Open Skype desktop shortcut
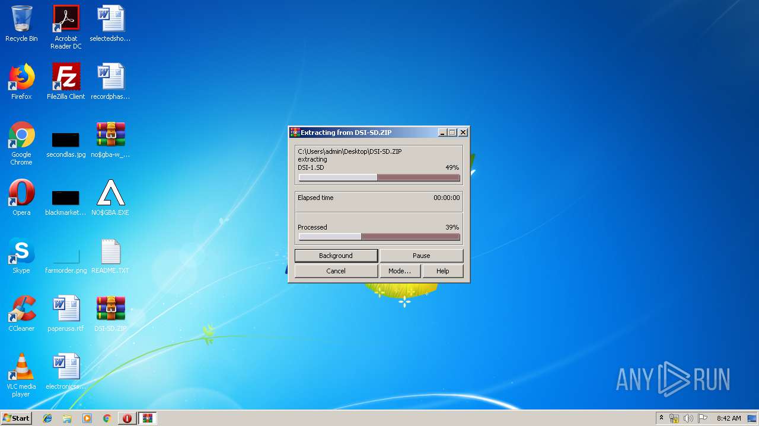The height and width of the screenshot is (426, 759). tap(21, 256)
